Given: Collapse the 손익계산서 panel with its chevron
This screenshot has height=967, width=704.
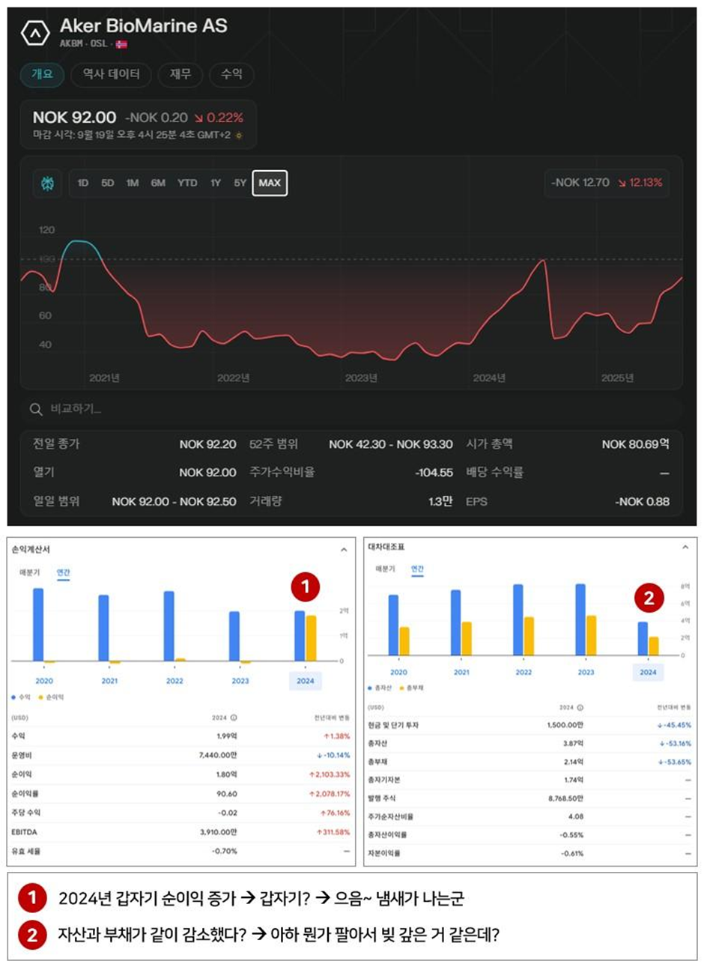Looking at the screenshot, I should pos(344,550).
